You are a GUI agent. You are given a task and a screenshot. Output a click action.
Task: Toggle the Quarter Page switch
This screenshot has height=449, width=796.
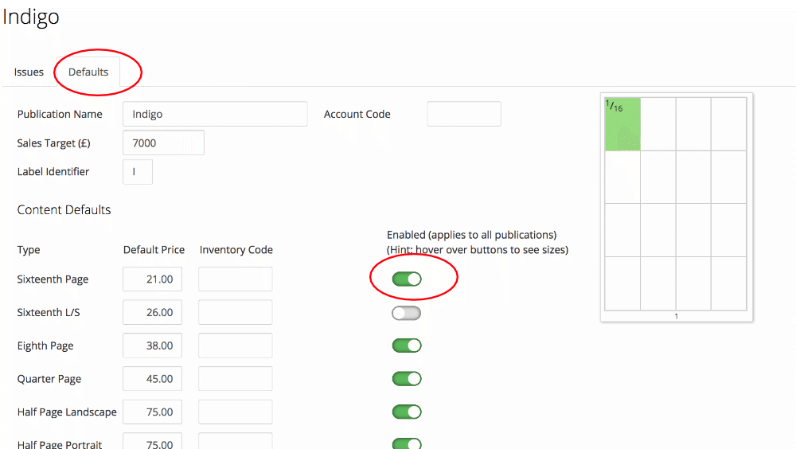407,379
